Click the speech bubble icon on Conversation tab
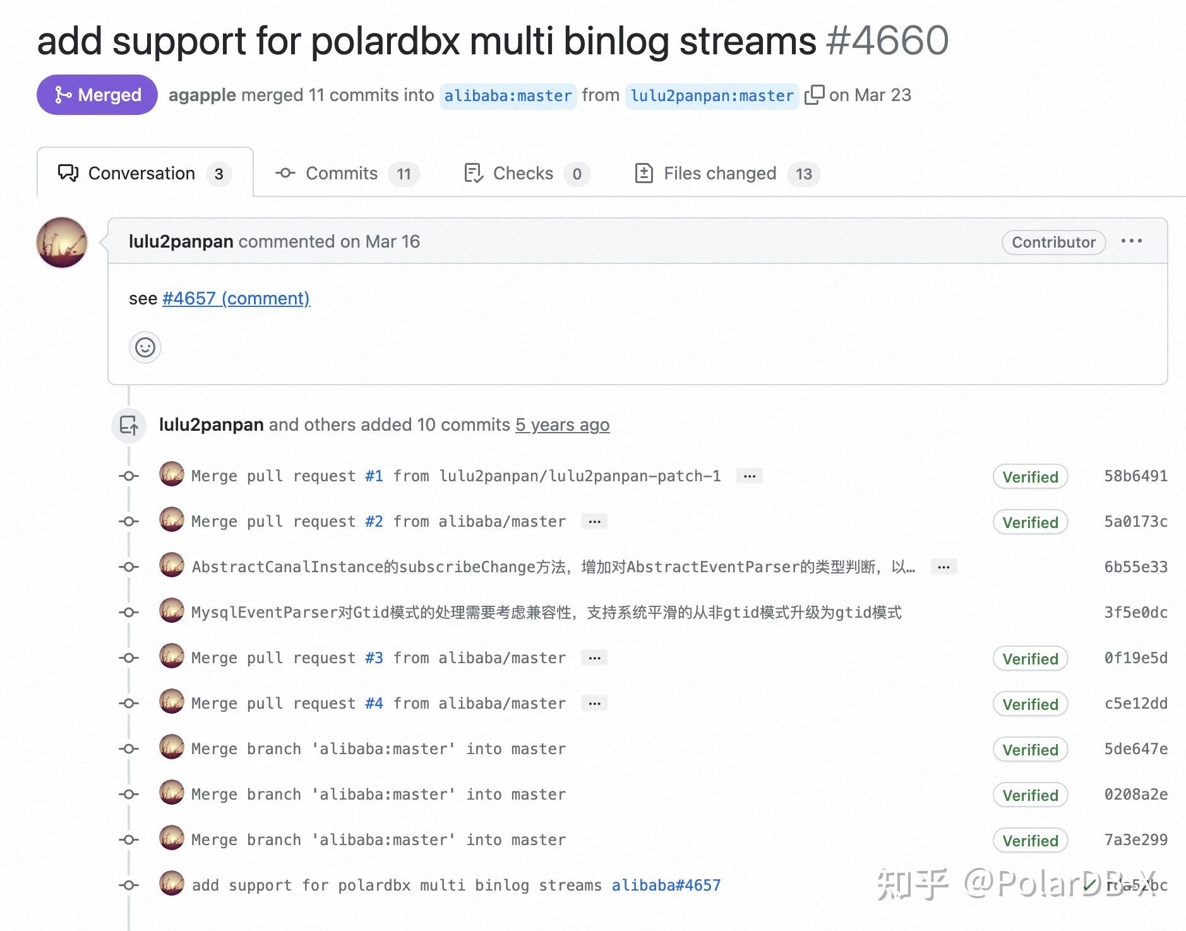The height and width of the screenshot is (931, 1186). point(69,172)
